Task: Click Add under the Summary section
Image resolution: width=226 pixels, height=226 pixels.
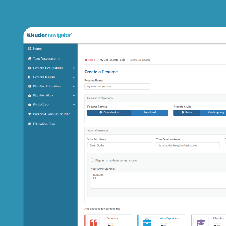Action: click(111, 225)
